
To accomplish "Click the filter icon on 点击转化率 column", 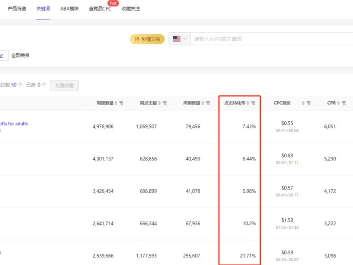I will click(x=253, y=103).
